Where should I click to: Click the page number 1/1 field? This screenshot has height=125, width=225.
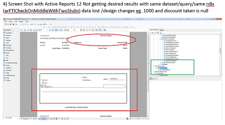pyautogui.click(x=74, y=30)
